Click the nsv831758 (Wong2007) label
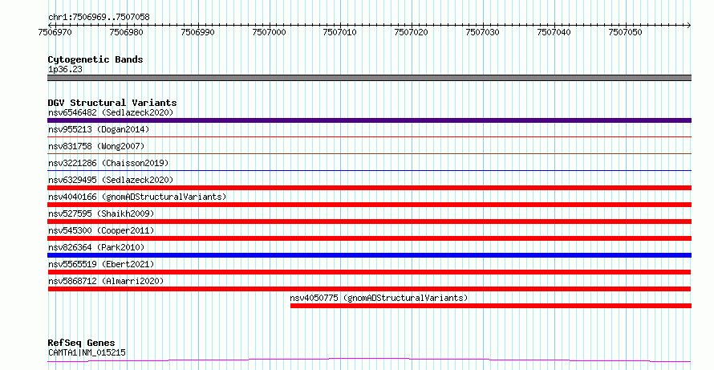This screenshot has width=714, height=370. tap(96, 146)
